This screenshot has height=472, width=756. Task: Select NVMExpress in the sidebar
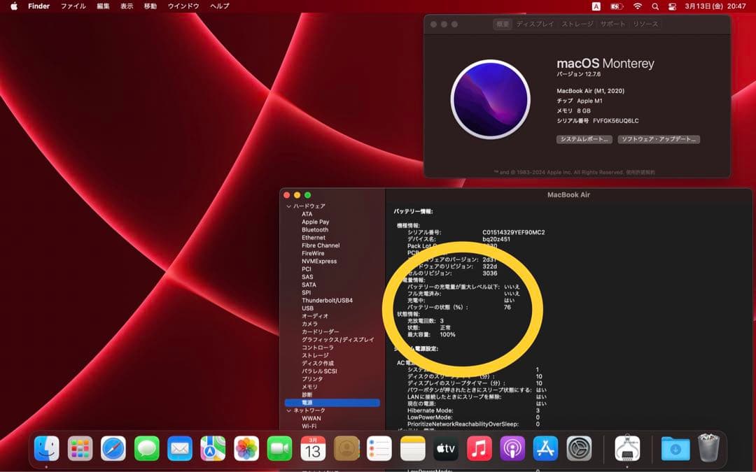pos(319,262)
